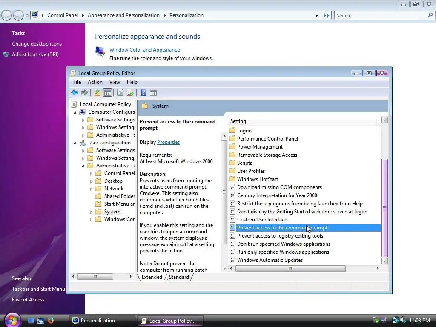
Task: Open Window Color and Appearance link
Action: pos(145,50)
